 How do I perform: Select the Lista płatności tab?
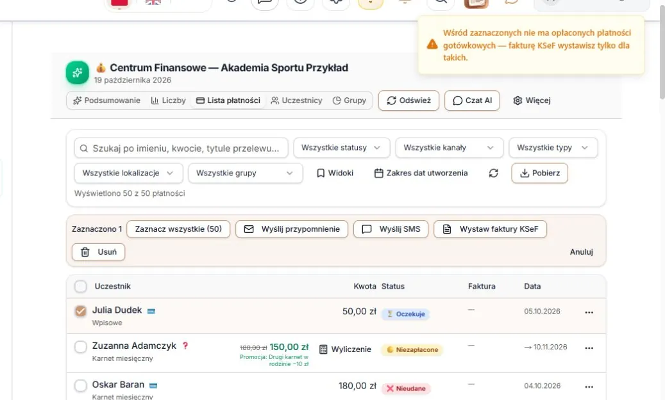point(228,100)
